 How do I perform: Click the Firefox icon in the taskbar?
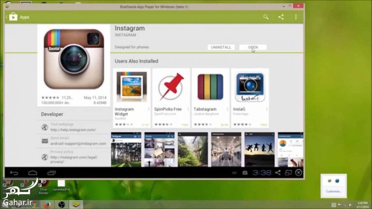click(46, 205)
